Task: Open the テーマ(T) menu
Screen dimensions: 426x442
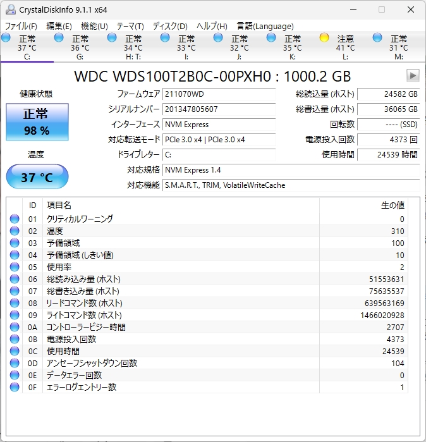Action: pyautogui.click(x=130, y=26)
